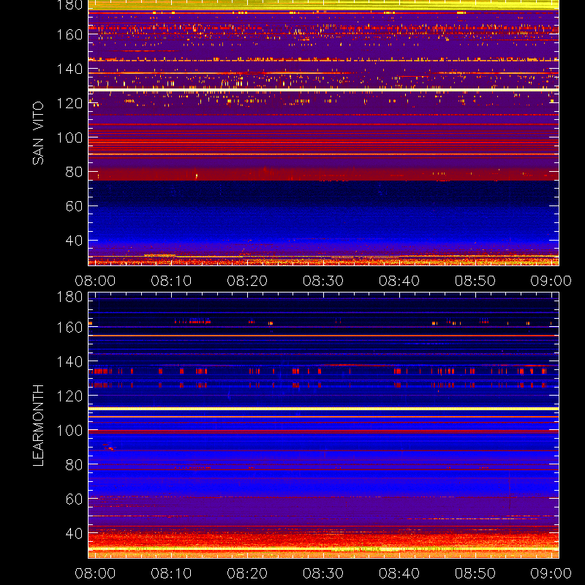Select the 180 label on Learmonth axis
Image resolution: width=585 pixels, height=585 pixels.
(x=69, y=297)
